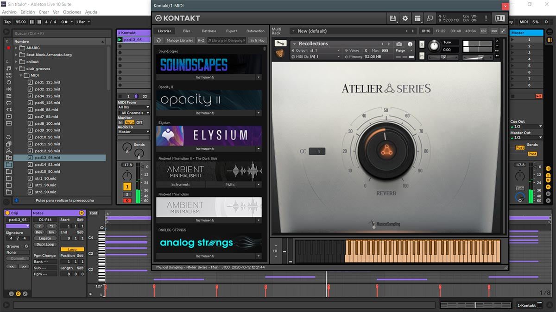Click the Dupl.Loop button
This screenshot has width=556, height=312.
click(45, 244)
